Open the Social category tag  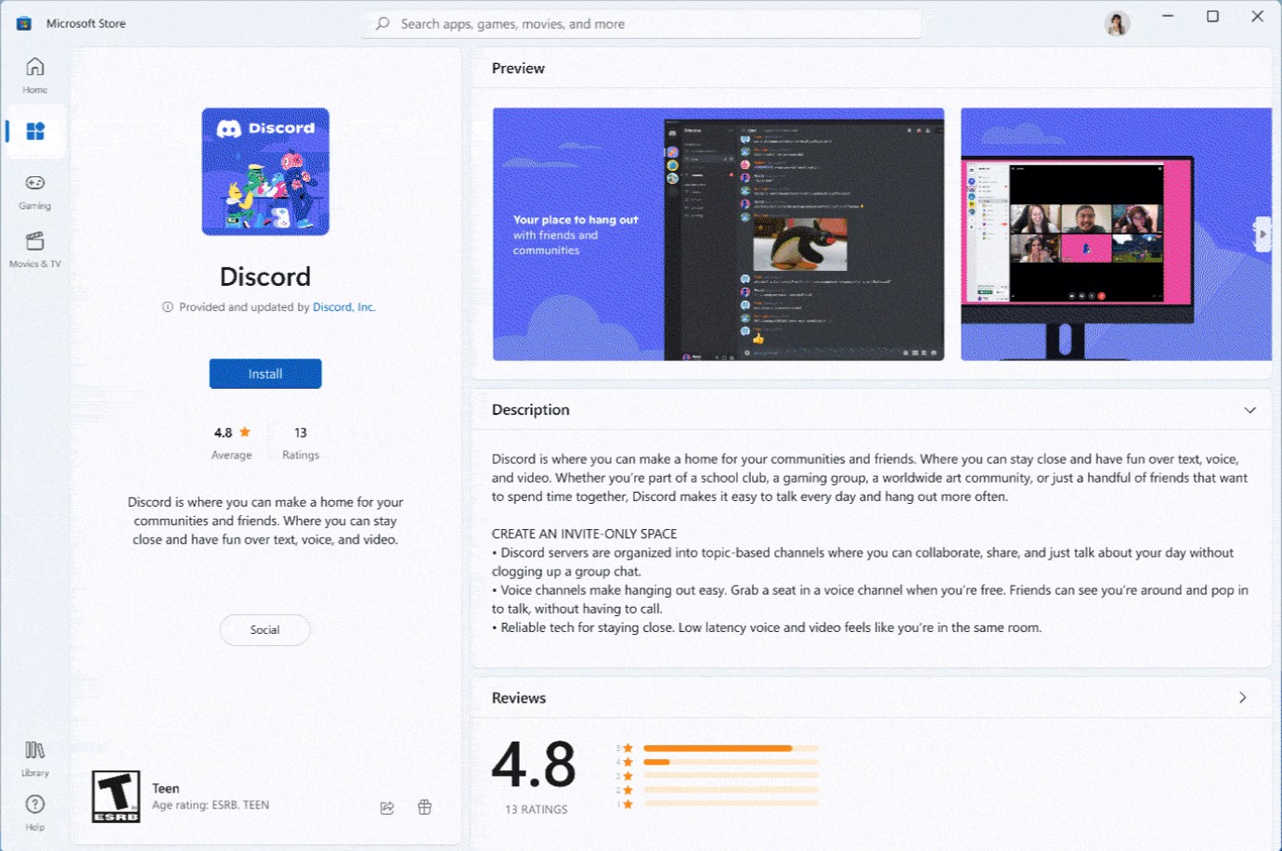pos(265,630)
